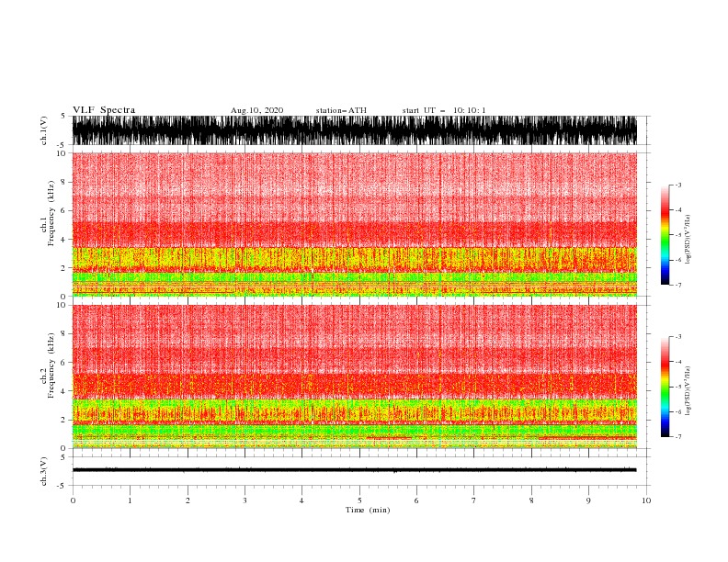Click inside the ch.1 spectrogram plot
This screenshot has width=728, height=562.
coord(355,224)
